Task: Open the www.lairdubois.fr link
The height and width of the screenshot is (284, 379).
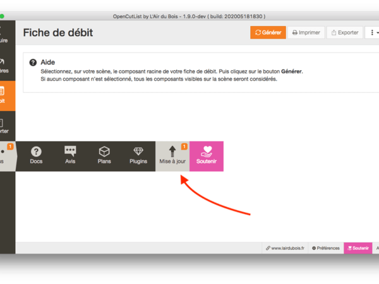Action: (x=286, y=248)
